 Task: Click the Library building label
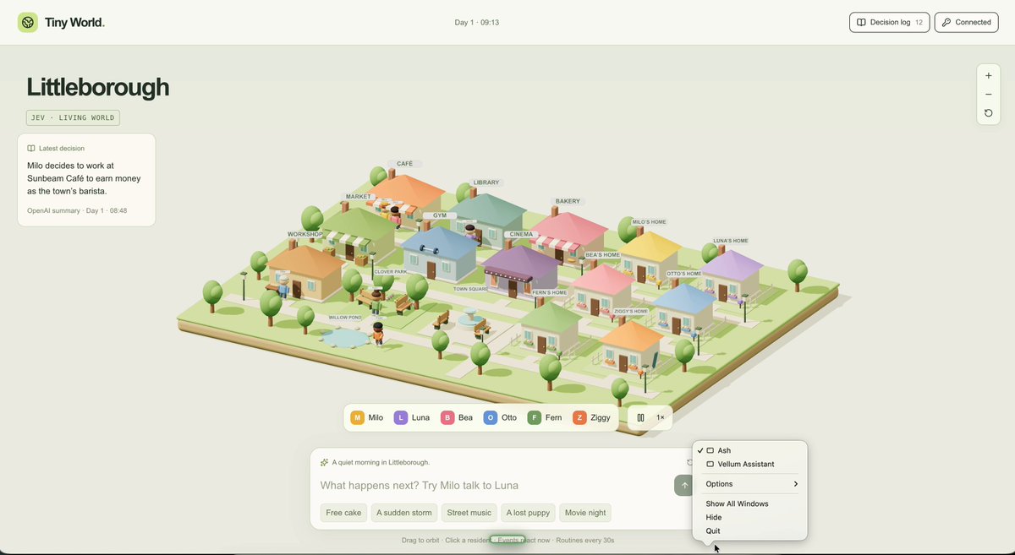486,182
